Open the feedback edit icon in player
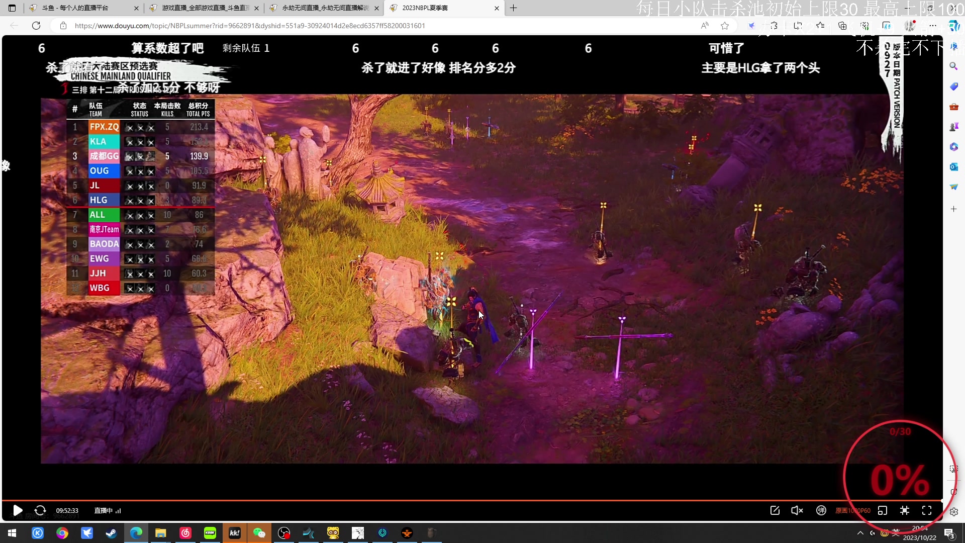This screenshot has height=543, width=965. [775, 510]
